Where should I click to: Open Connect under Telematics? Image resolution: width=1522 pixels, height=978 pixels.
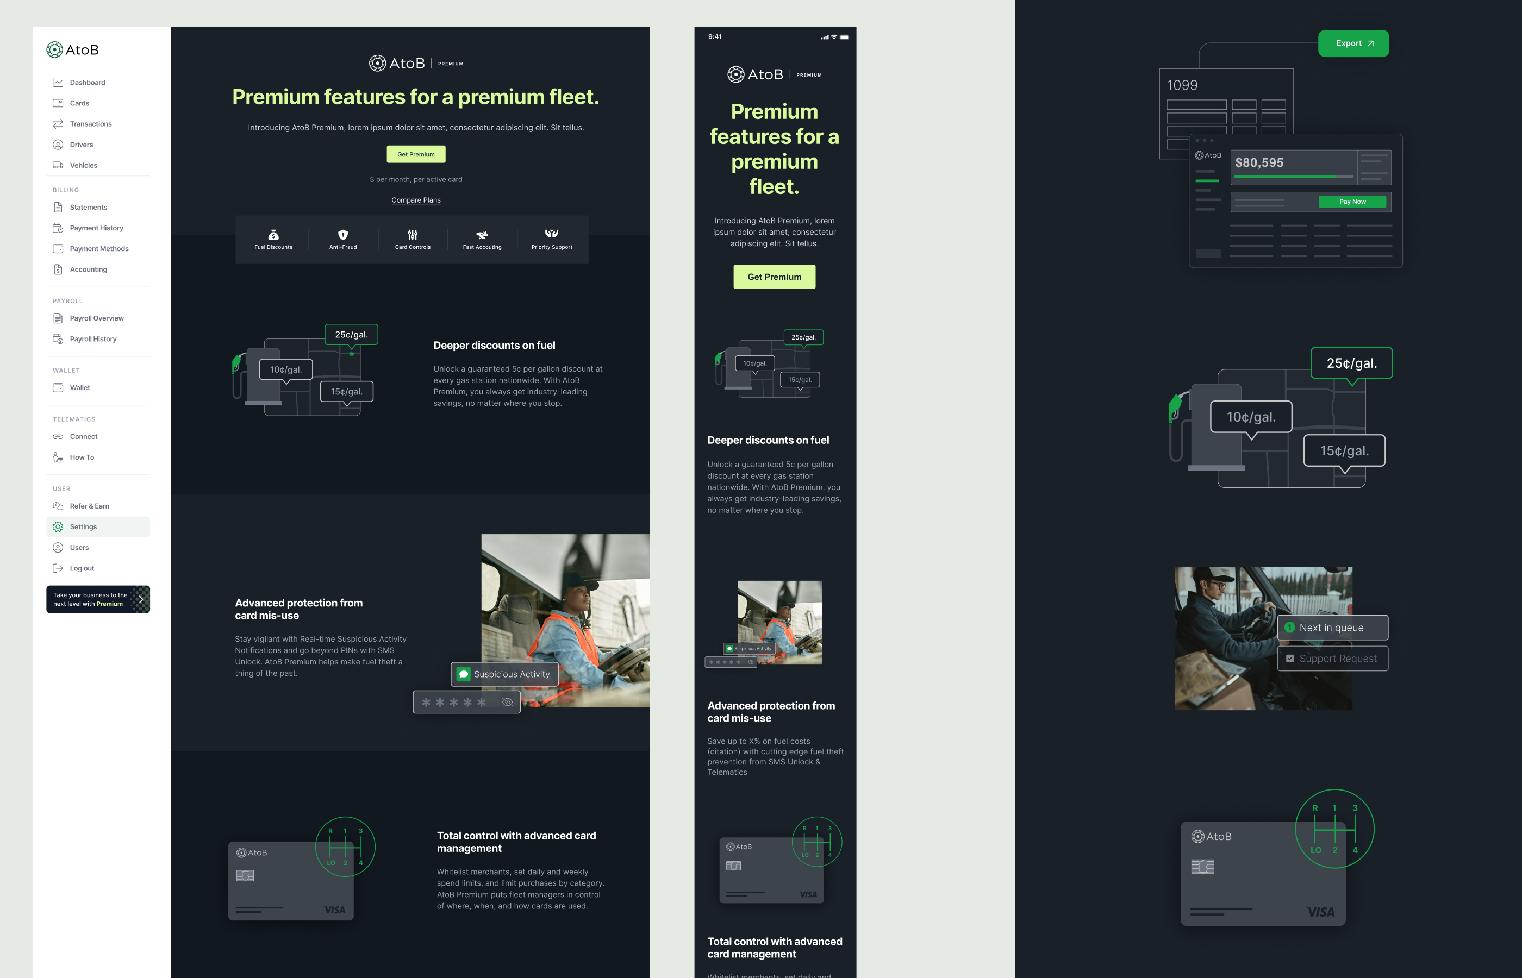click(59, 436)
